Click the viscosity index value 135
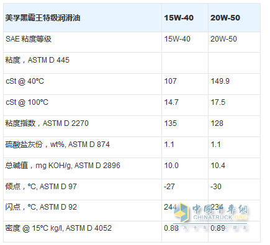This screenshot has height=245, width=270. point(171,123)
